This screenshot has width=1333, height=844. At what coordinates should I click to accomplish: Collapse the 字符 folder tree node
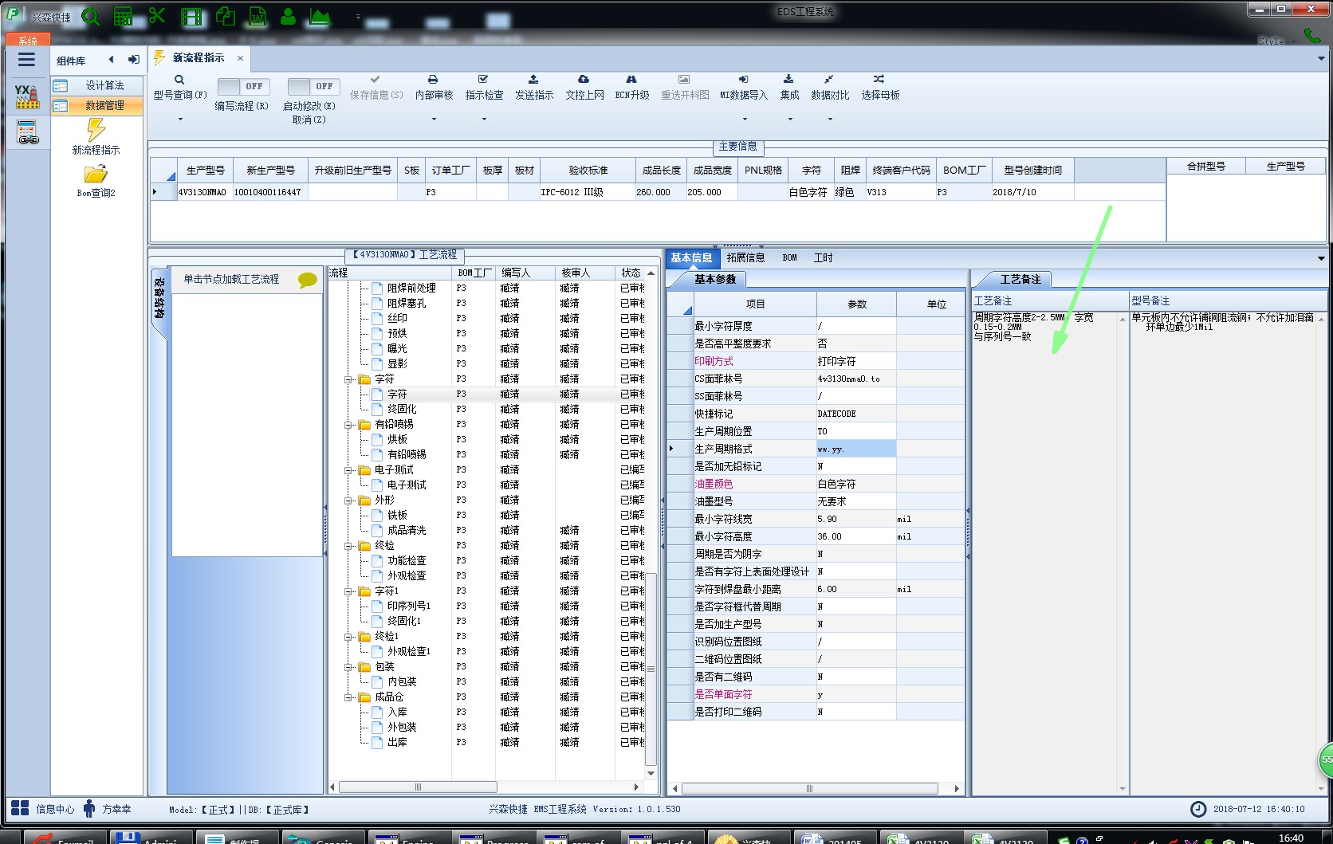[348, 379]
